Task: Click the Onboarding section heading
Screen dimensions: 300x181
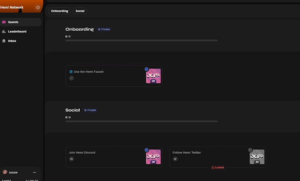Action: 80,29
